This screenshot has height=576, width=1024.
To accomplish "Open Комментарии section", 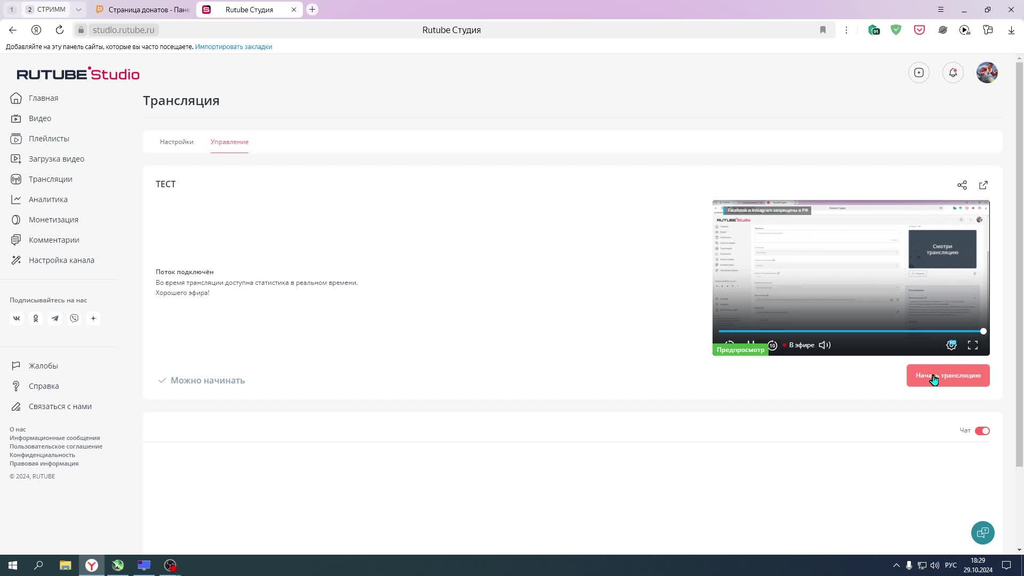I will pos(45,240).
